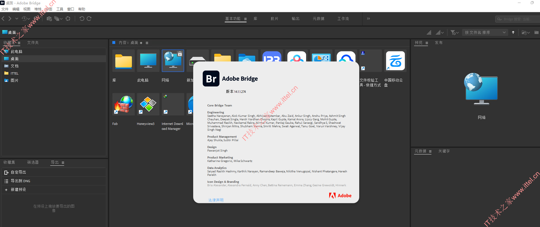Click the Open in Camera Raw aperture icon
The height and width of the screenshot is (227, 540).
(x=68, y=19)
